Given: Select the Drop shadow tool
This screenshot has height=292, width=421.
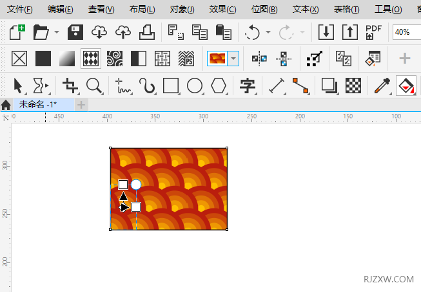Looking at the screenshot, I should coord(329,86).
